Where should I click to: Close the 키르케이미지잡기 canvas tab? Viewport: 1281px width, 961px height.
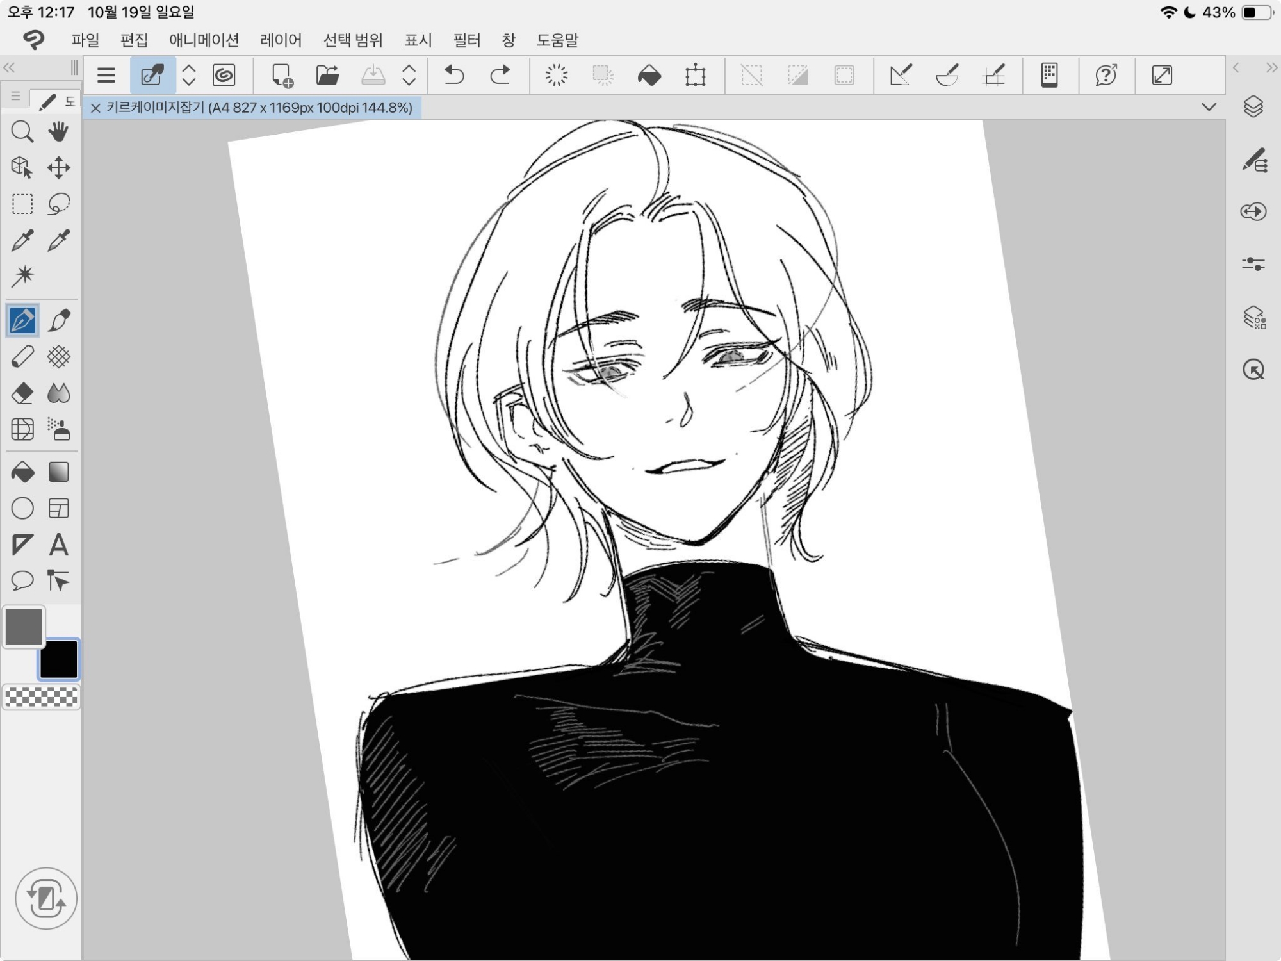point(95,108)
